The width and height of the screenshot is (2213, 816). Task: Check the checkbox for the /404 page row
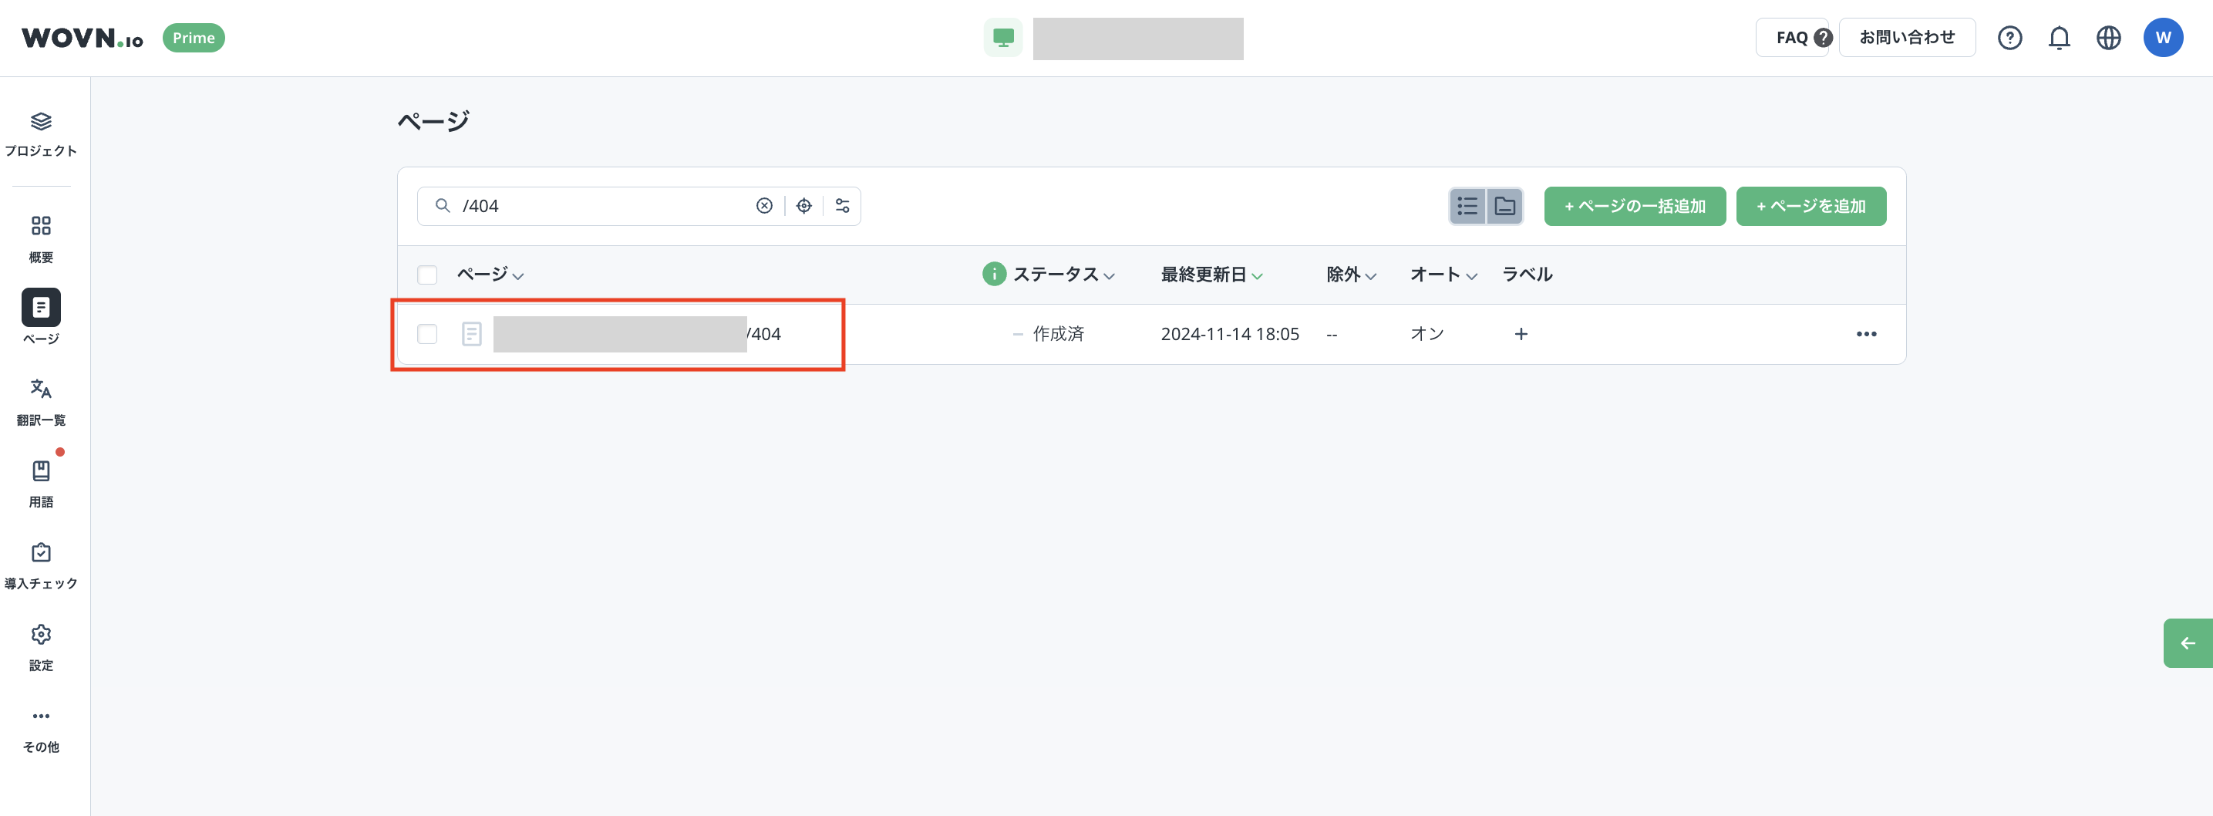[427, 334]
